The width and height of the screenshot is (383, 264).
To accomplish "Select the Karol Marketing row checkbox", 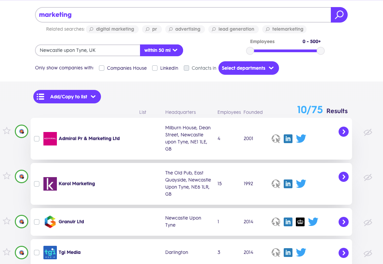I will [37, 184].
